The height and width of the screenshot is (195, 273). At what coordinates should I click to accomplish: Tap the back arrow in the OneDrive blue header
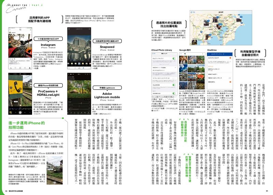pyautogui.click(x=209, y=54)
